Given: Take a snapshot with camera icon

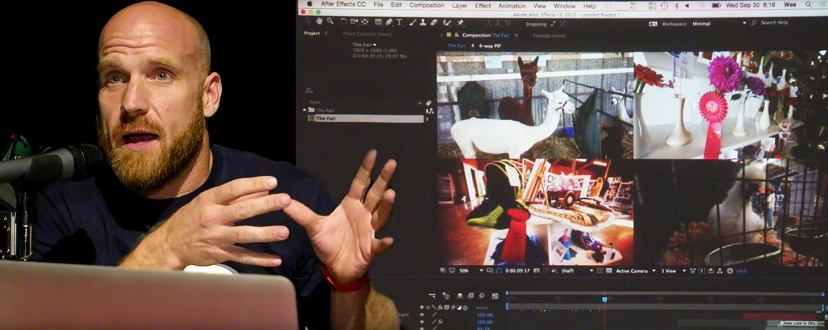Looking at the screenshot, I should [x=536, y=271].
